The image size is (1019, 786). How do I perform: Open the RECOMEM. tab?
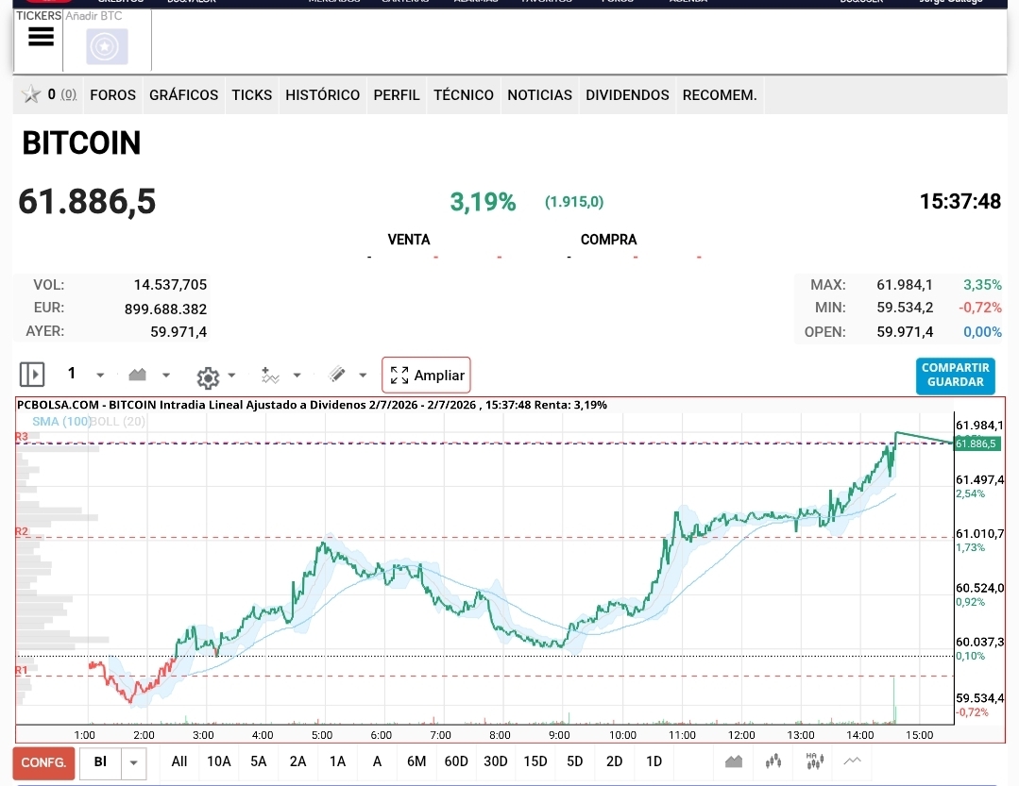click(720, 95)
